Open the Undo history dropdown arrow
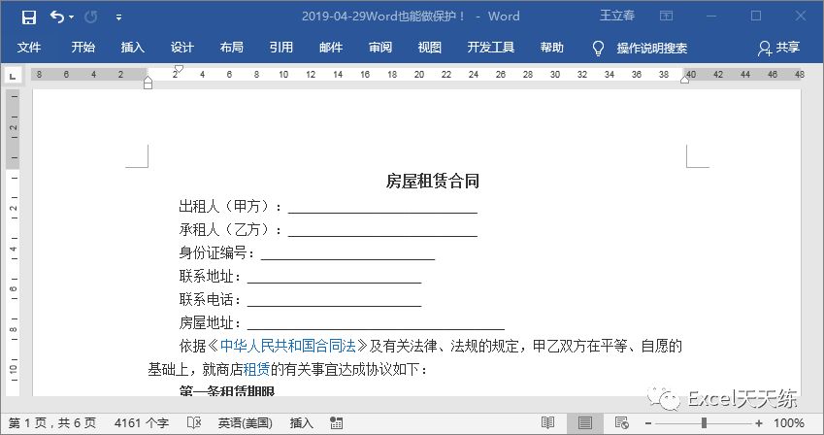Screen dimensions: 824x435 click(71, 17)
